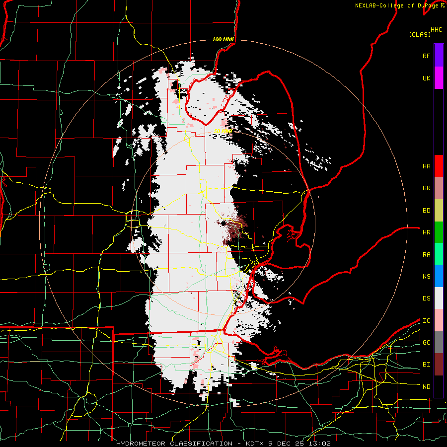447x447 pixels.
Task: Click the 'RF' legend label
Action: 426,56
